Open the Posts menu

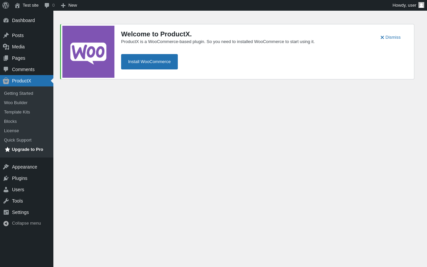pos(27,35)
